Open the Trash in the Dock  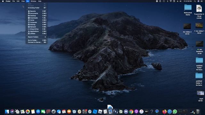pyautogui.click(x=198, y=111)
